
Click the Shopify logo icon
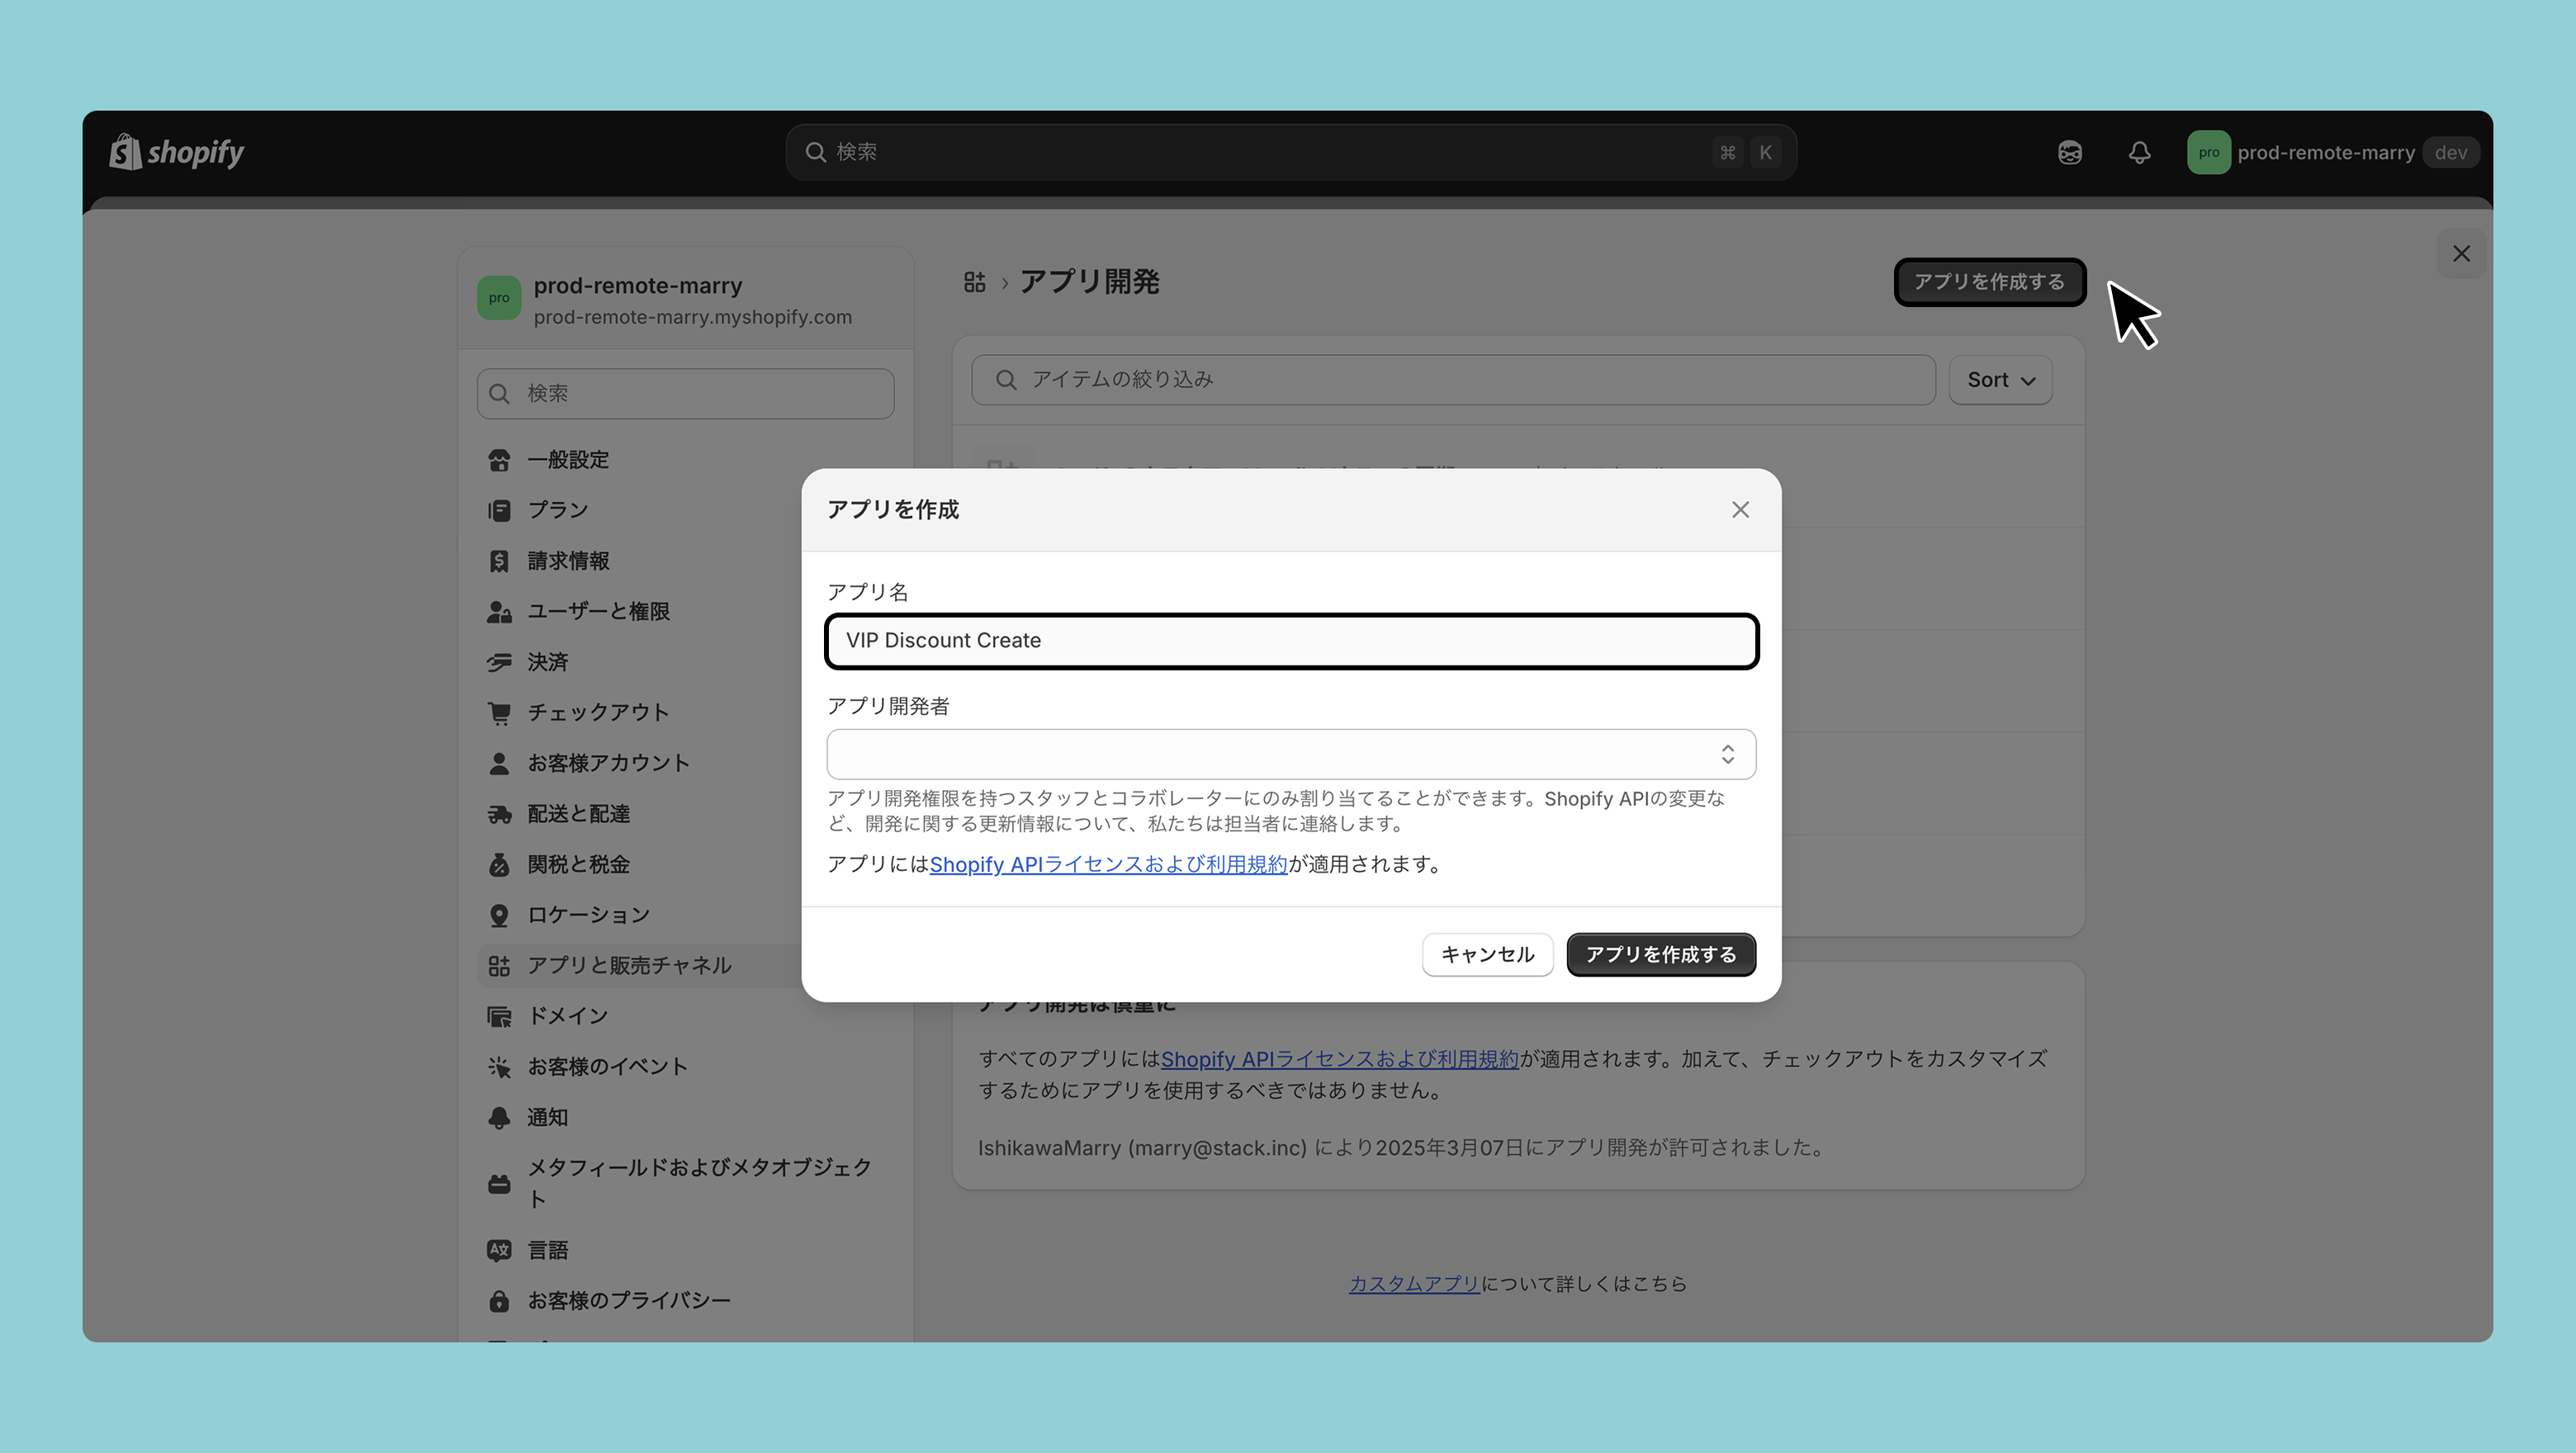pyautogui.click(x=126, y=152)
